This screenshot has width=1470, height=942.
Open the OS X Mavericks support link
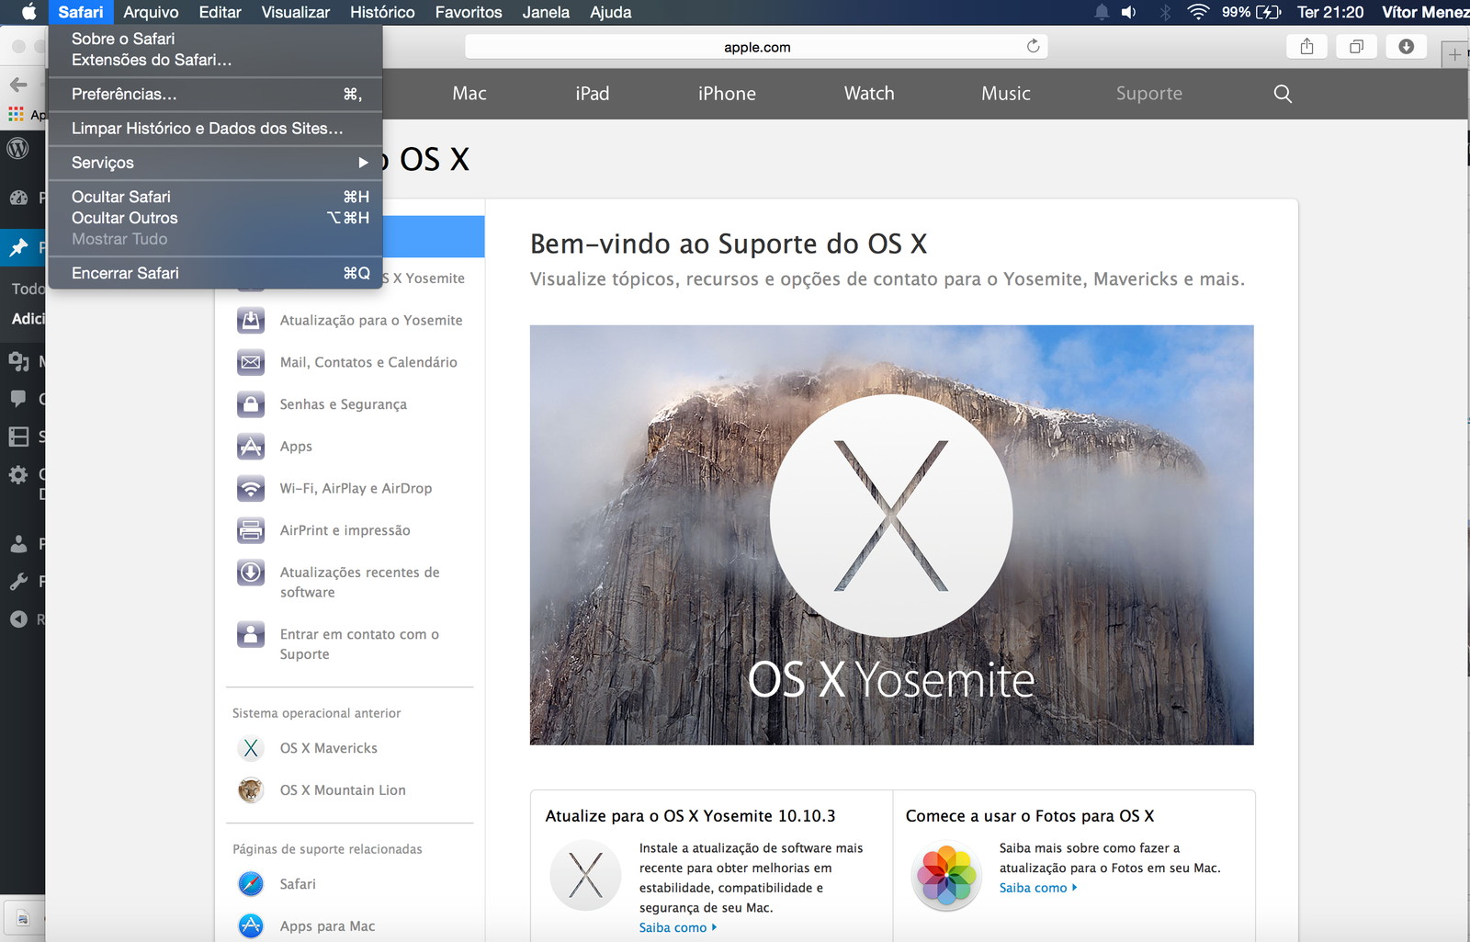pyautogui.click(x=328, y=748)
